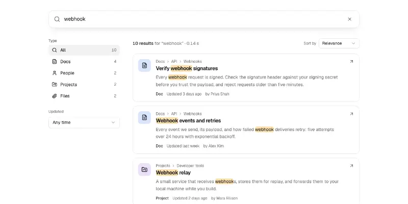Viewport: 408px width, 204px height.
Task: Click the Relevance dropdown chevron
Action: click(353, 43)
